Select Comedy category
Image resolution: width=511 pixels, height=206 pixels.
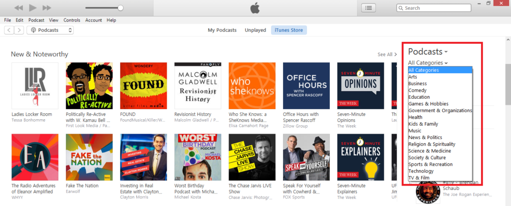[440, 90]
